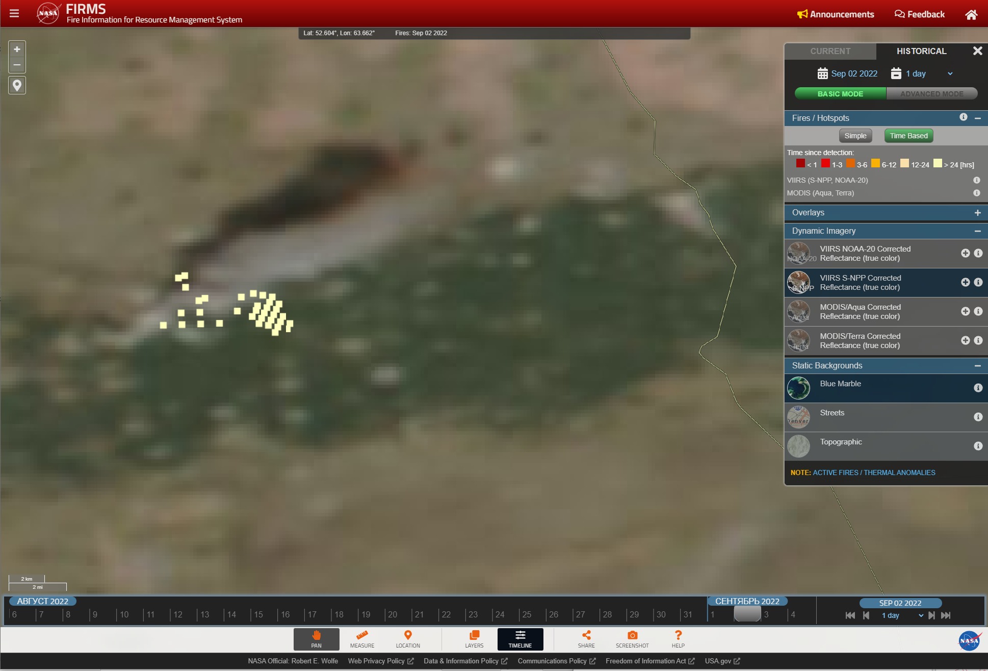Enable ADVANCED MODE toggle
This screenshot has width=988, height=671.
point(932,93)
